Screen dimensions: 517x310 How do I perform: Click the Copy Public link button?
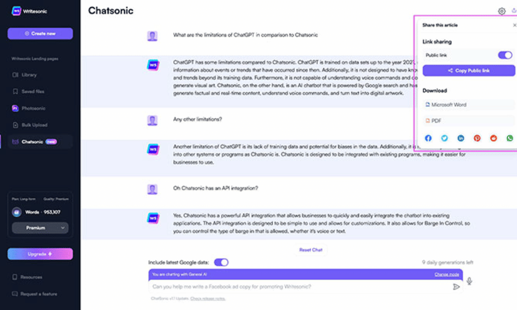[x=469, y=70]
